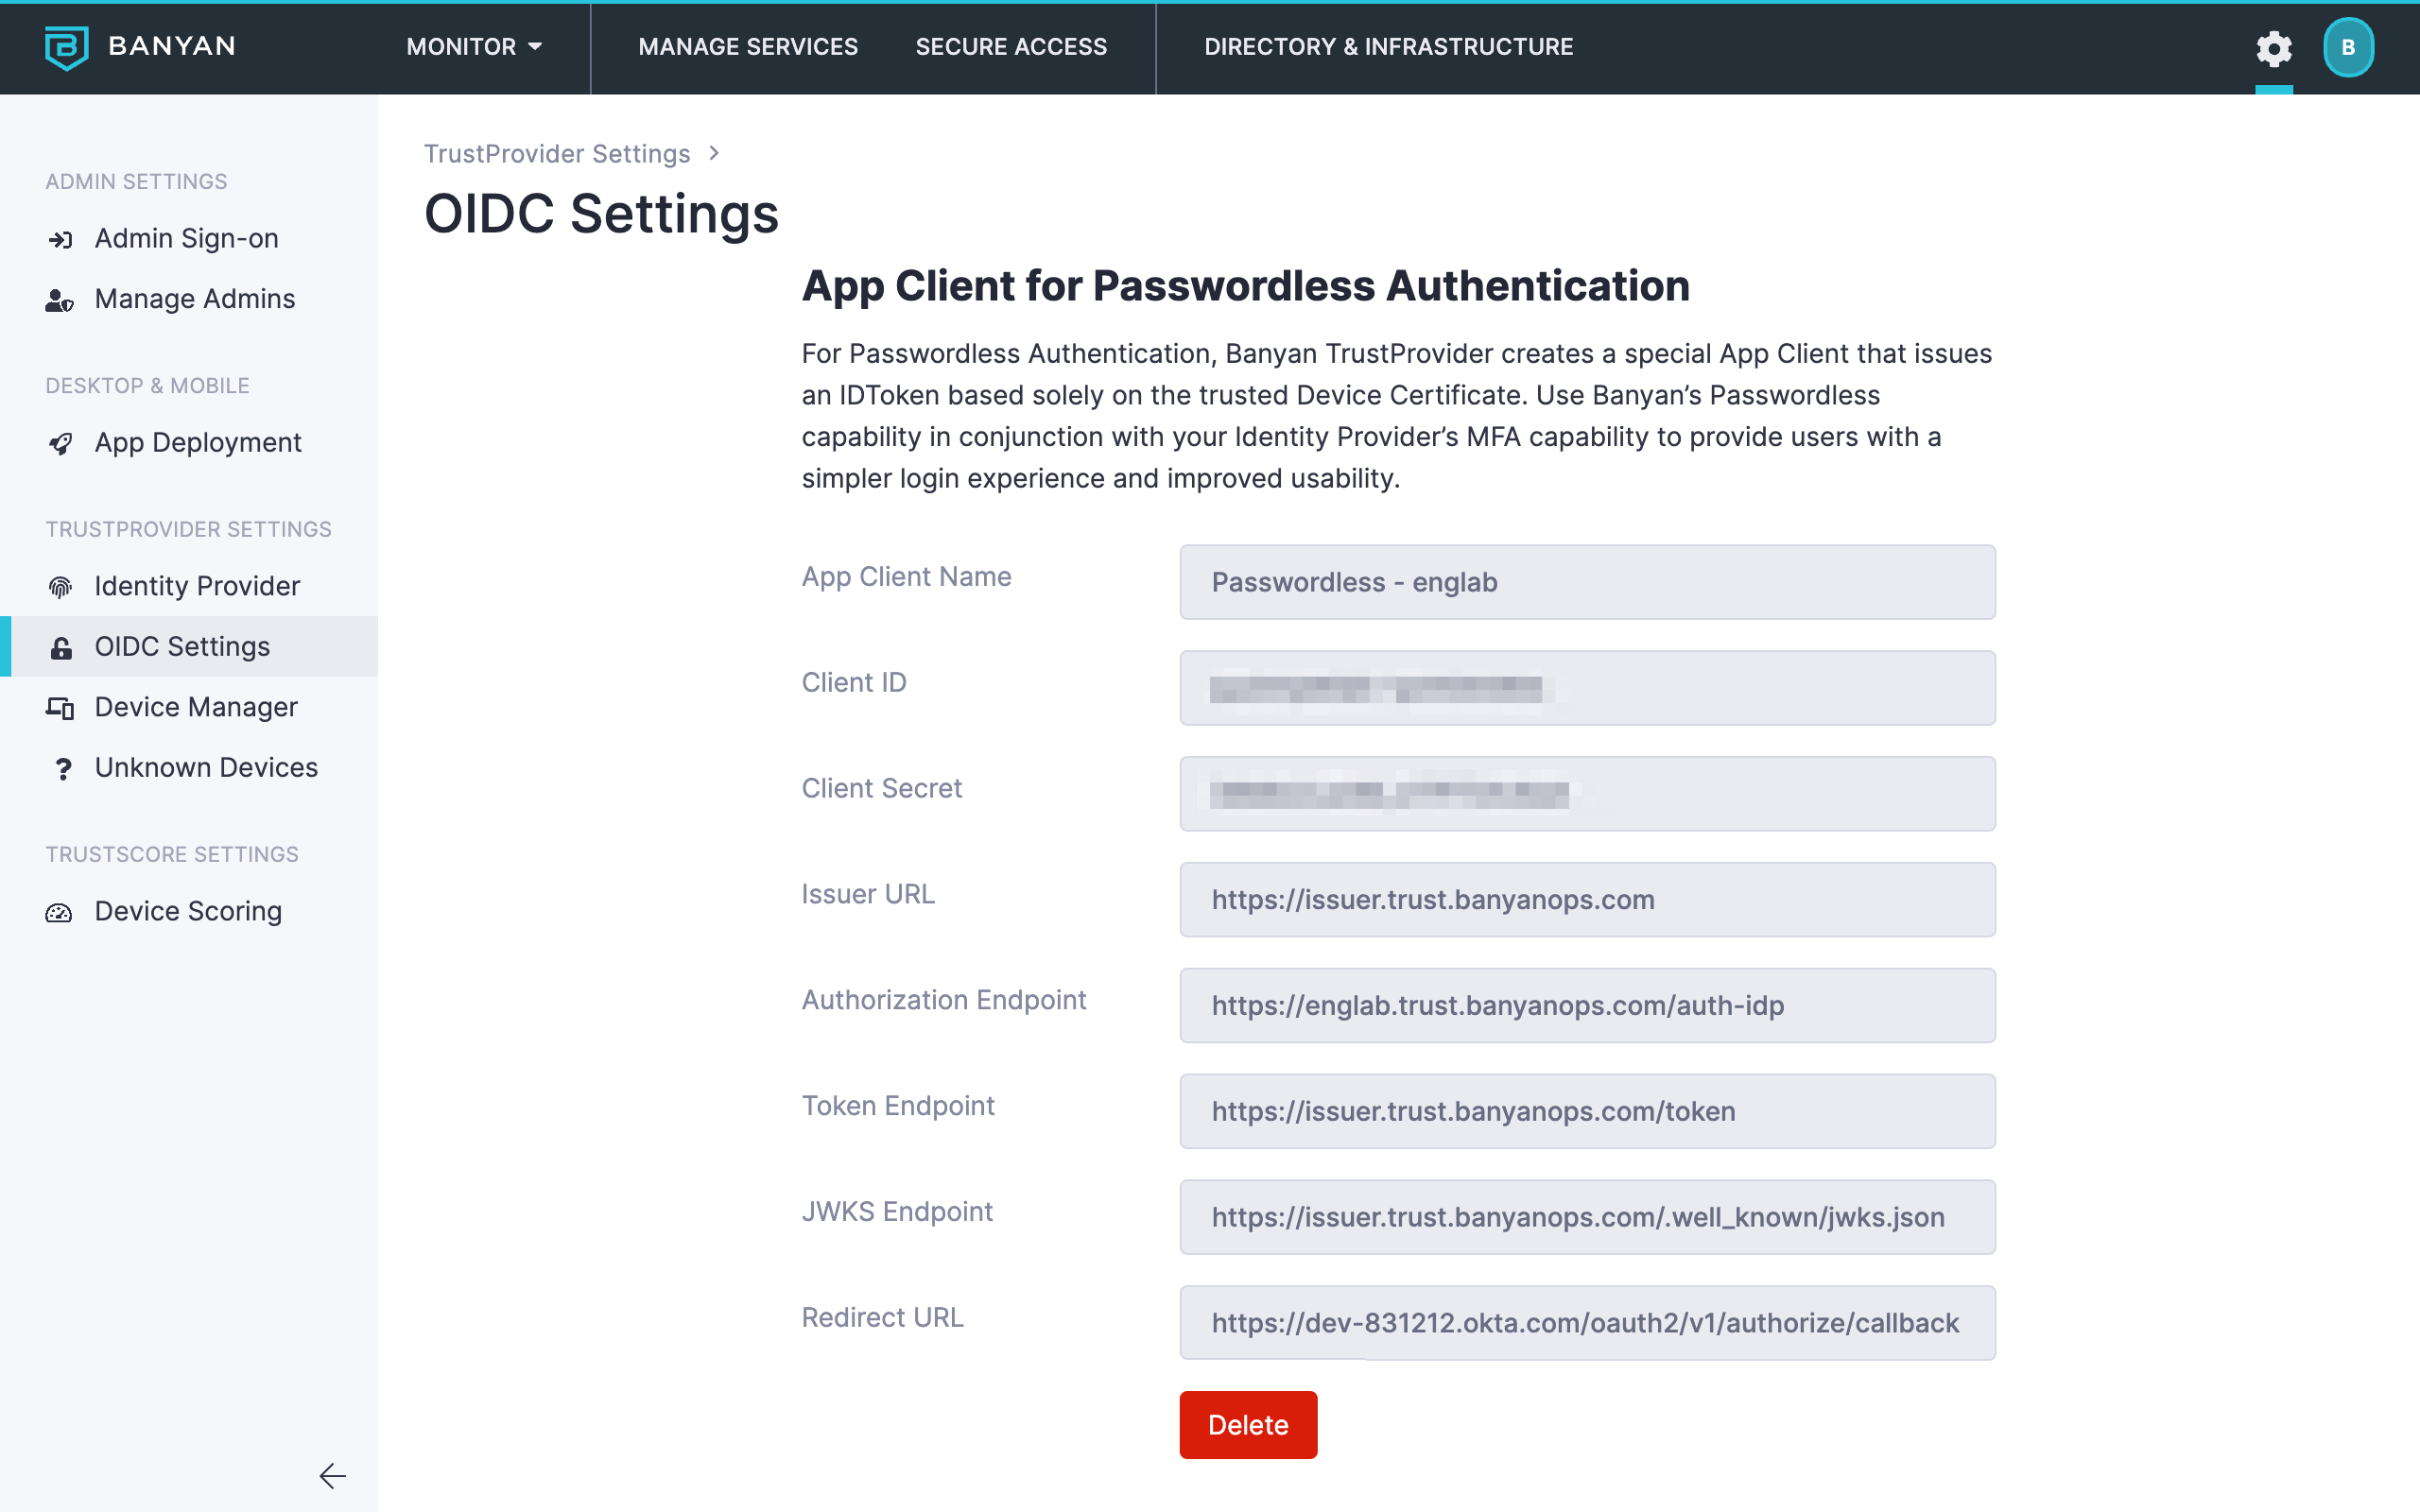Open Manage Services tab
Viewport: 2420px width, 1512px height.
pyautogui.click(x=748, y=47)
